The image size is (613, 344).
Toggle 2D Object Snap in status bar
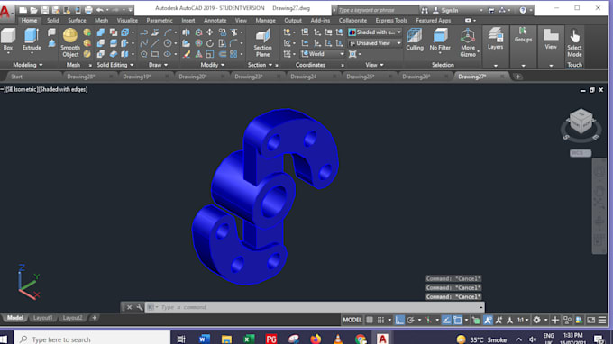coord(457,321)
